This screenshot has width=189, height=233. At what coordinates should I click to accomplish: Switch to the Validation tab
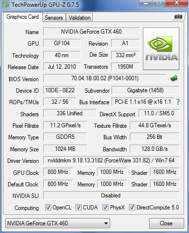coord(79,18)
